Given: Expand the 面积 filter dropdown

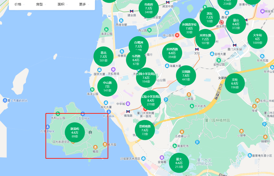Looking at the screenshot, I should (63, 4).
